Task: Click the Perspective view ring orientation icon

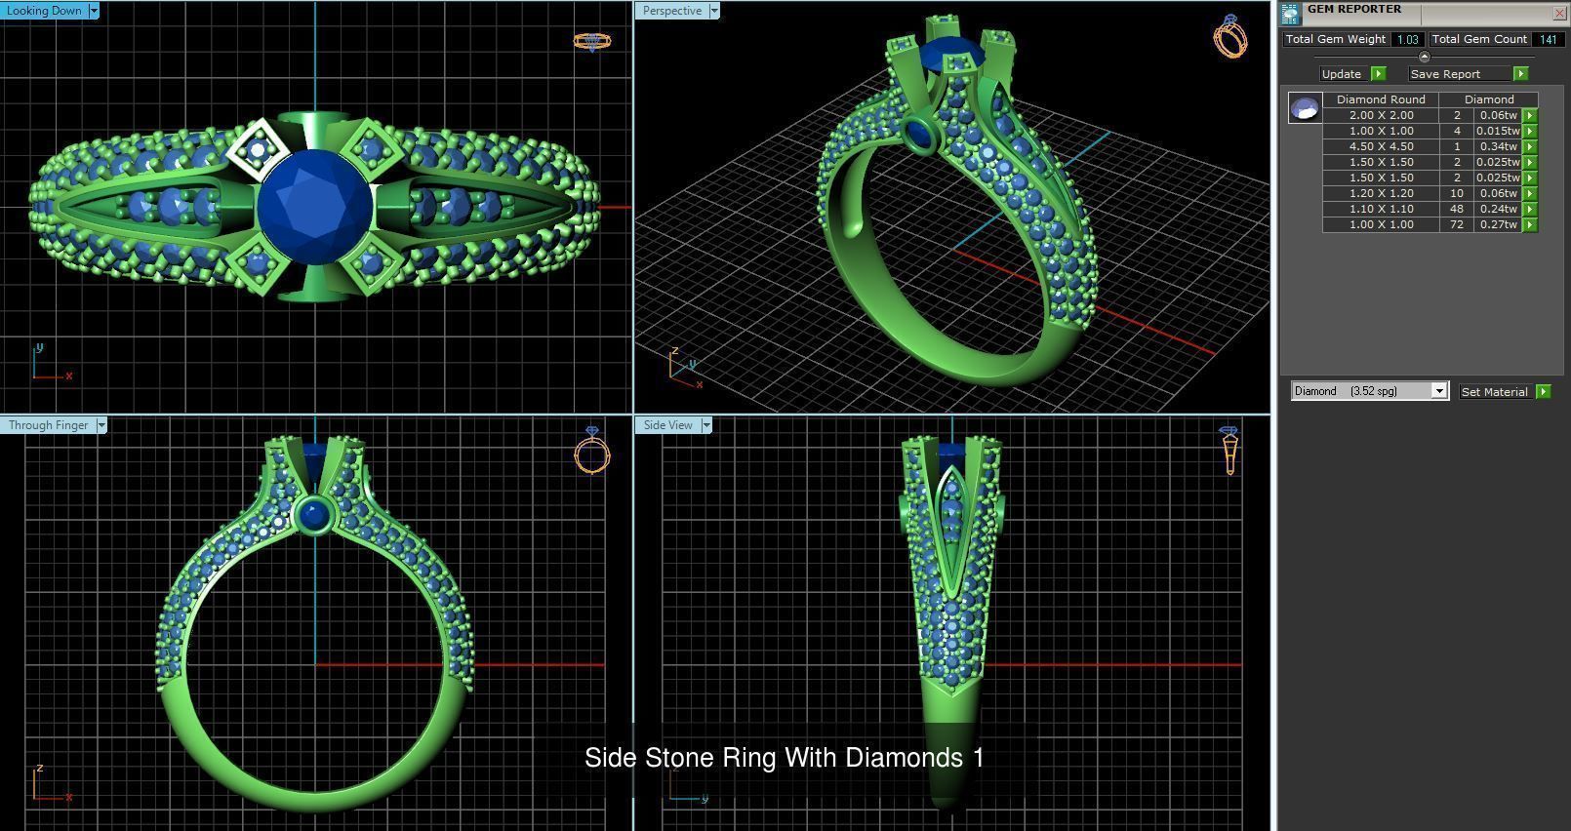Action: click(1230, 37)
